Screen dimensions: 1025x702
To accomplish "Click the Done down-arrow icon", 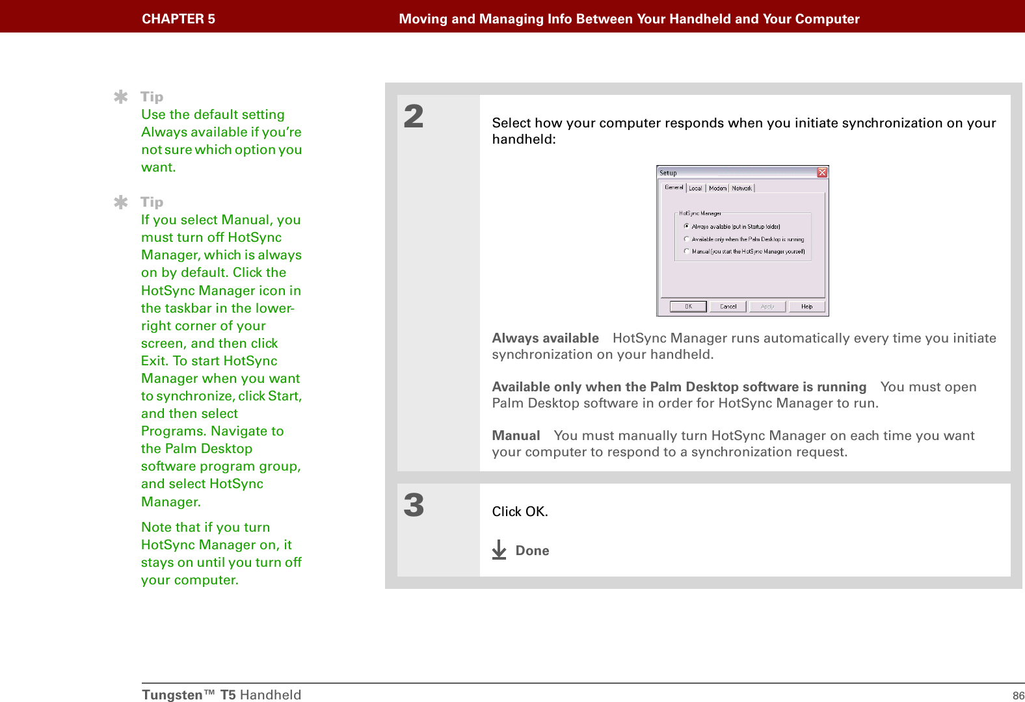I will [x=499, y=550].
